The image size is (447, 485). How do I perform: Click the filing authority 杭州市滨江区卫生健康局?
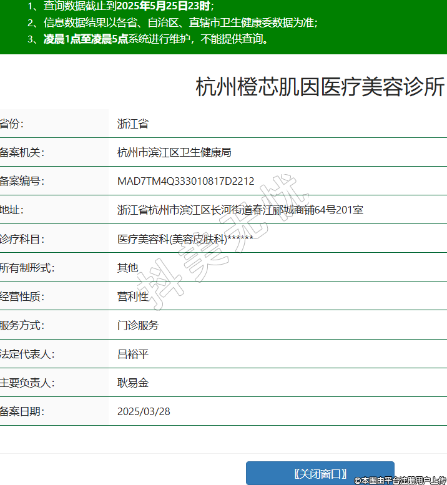(174, 152)
